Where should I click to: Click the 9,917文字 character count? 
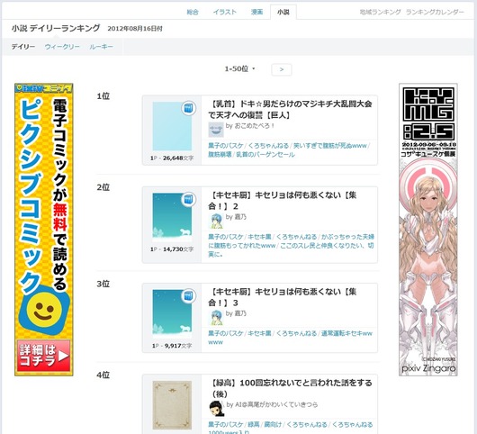(178, 346)
